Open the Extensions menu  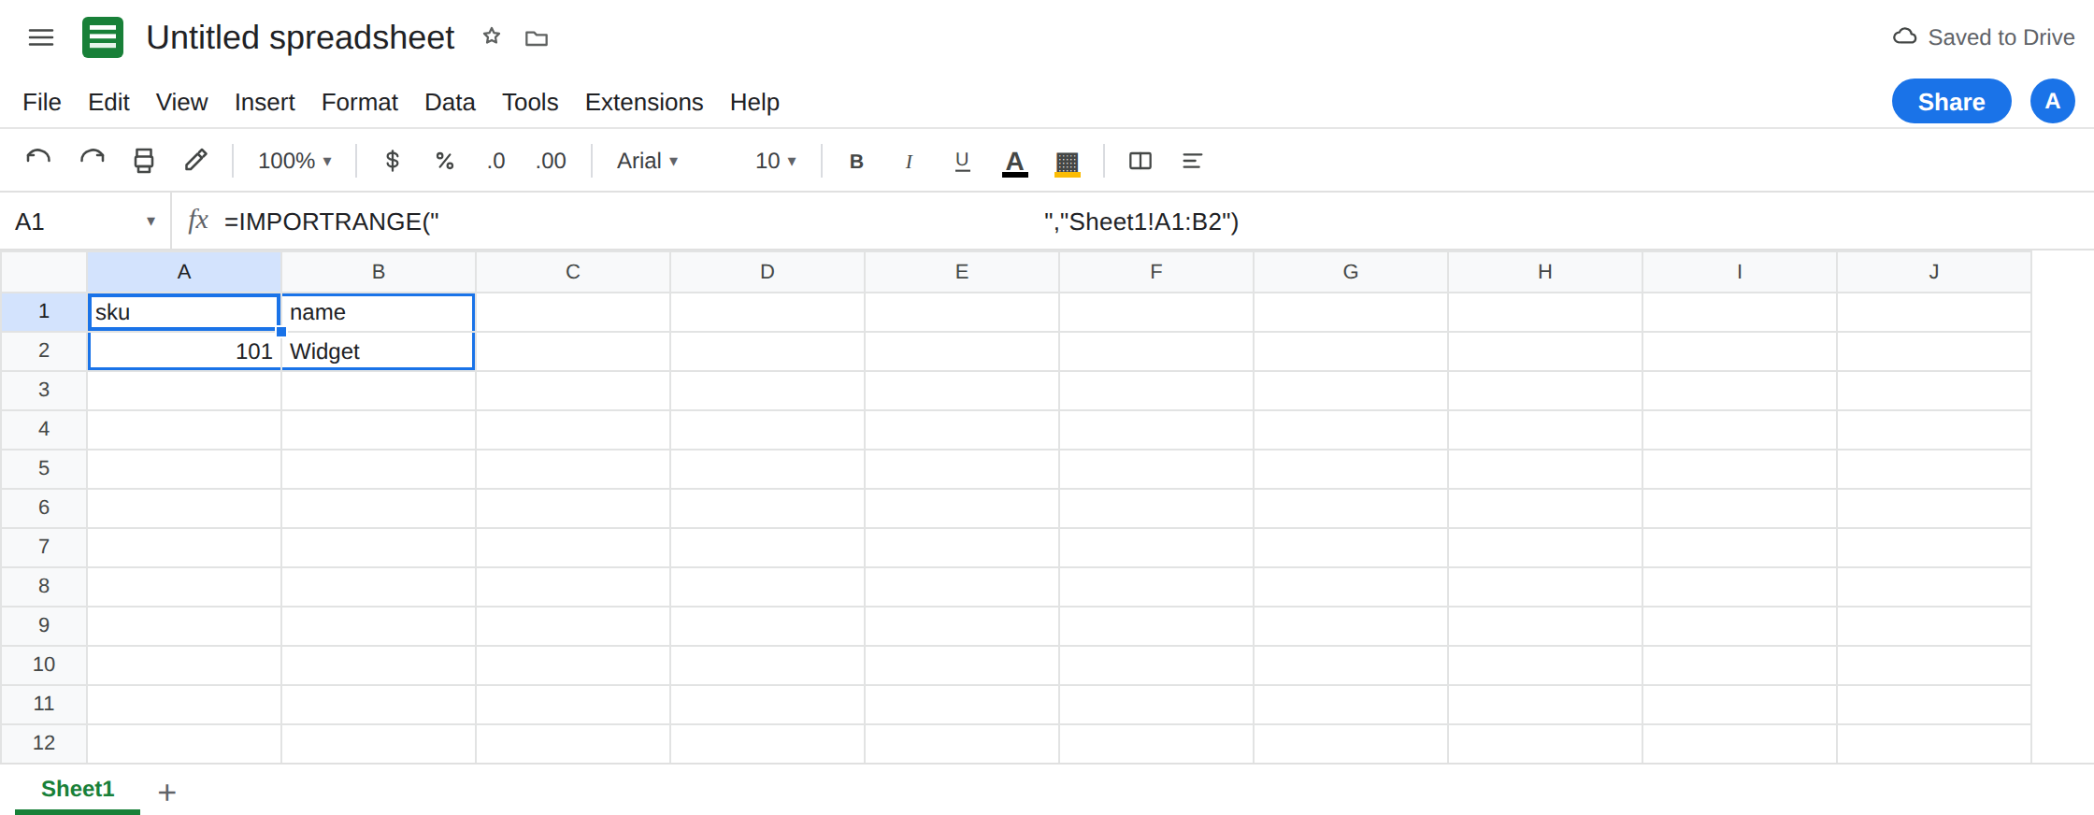coord(644,102)
